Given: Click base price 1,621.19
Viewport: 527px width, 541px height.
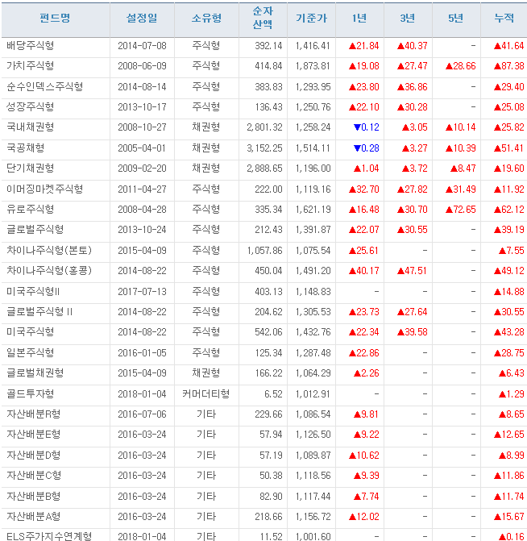Looking at the screenshot, I should tap(313, 210).
